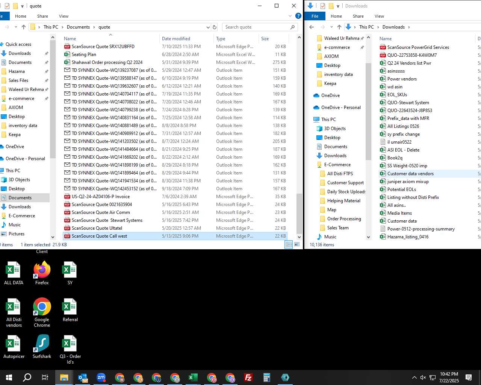Go up one level in quote window
The width and height of the screenshot is (481, 385).
pos(24,27)
